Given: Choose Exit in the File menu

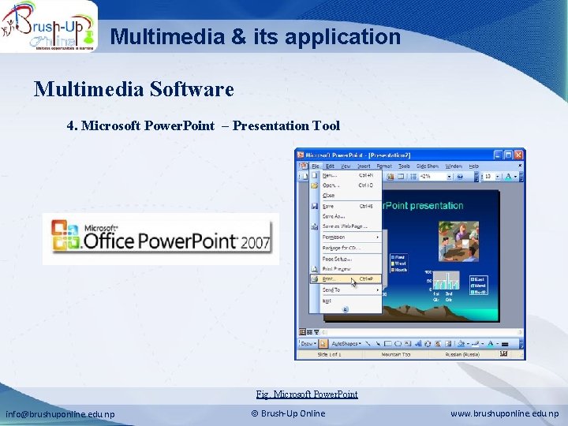Looking at the screenshot, I should click(x=346, y=301).
